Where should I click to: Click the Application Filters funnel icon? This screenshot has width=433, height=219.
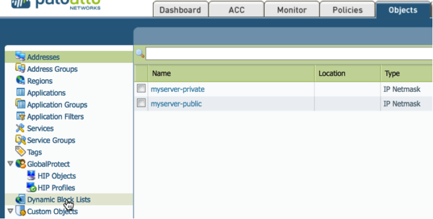pyautogui.click(x=21, y=116)
